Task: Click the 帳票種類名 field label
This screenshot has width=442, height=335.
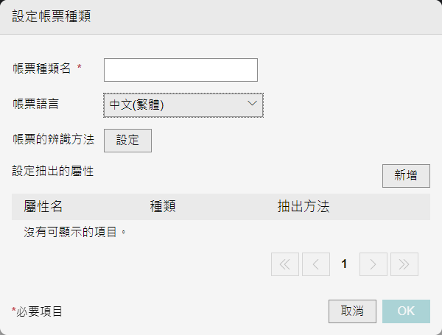Action: 42,68
